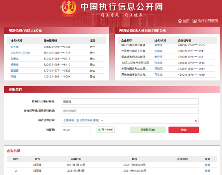Focus the 被执行人姓名/名称 input field
The image size is (222, 175).
[x=130, y=101]
